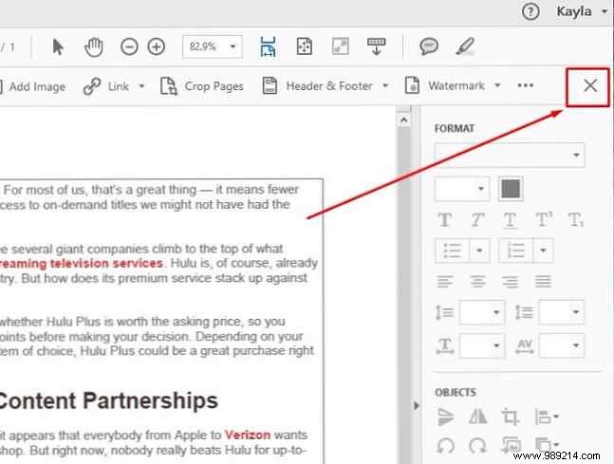The width and height of the screenshot is (614, 464).
Task: Insert a bulleted list
Action: (x=453, y=251)
